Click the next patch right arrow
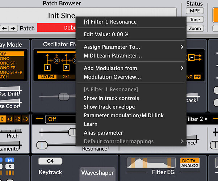 (13, 28)
